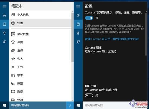Open lightbulb Reminders icon in Settings sidebar
The image size is (149, 109).
(78, 33)
